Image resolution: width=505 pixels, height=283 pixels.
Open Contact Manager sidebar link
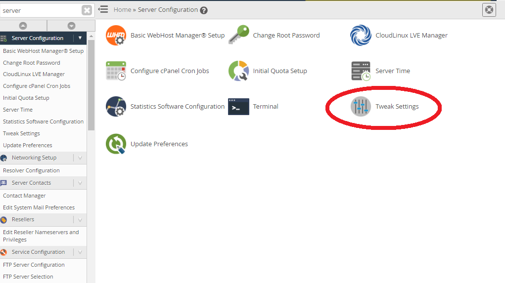point(24,196)
